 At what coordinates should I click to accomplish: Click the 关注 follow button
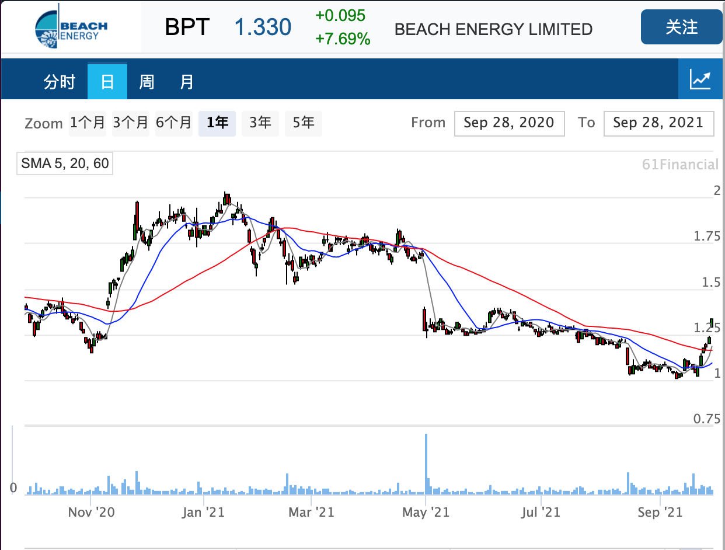point(681,27)
